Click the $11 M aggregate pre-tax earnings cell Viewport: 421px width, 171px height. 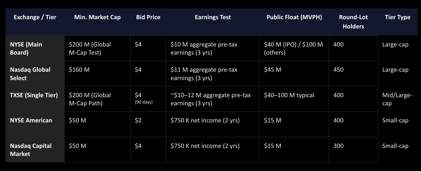204,74
